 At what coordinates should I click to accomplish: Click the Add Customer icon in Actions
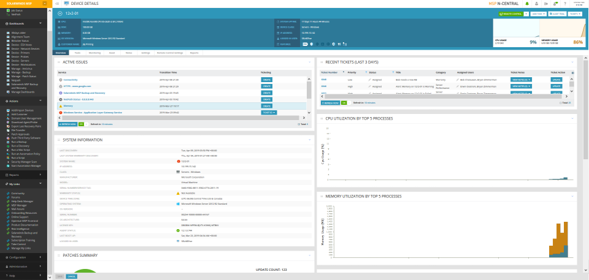[x=8, y=114]
